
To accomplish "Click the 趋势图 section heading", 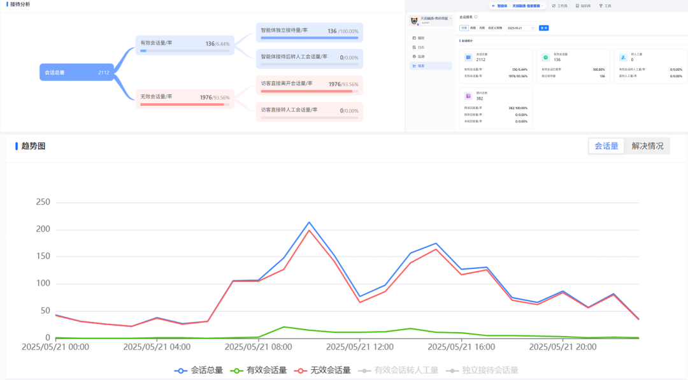I will coord(33,146).
